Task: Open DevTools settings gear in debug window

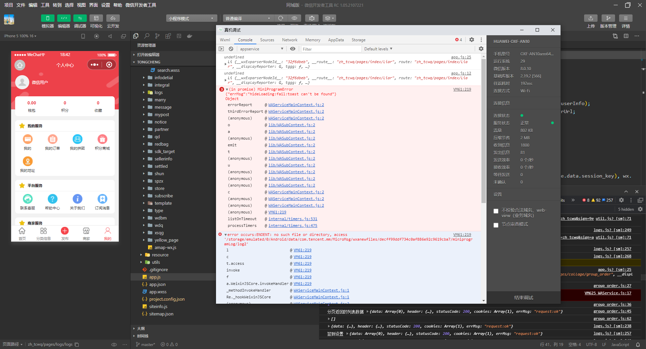Action: click(x=472, y=40)
